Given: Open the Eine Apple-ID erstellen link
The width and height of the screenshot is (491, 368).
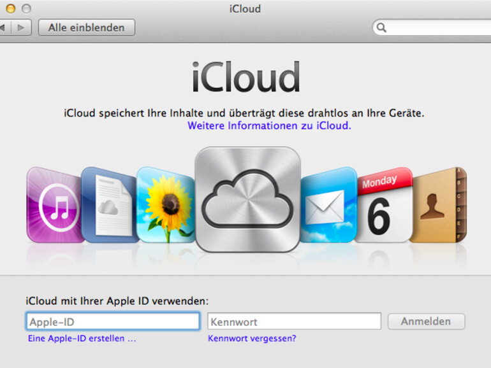Looking at the screenshot, I should 82,338.
